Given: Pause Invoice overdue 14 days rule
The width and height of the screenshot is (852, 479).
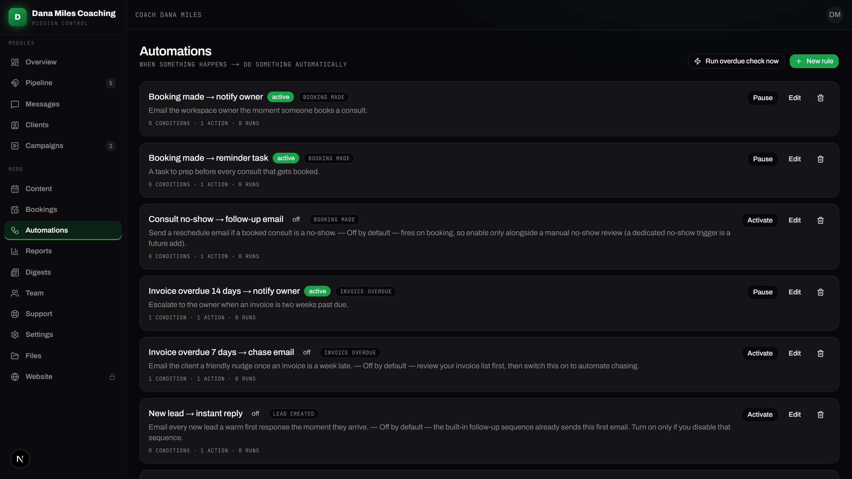Looking at the screenshot, I should pos(762,292).
